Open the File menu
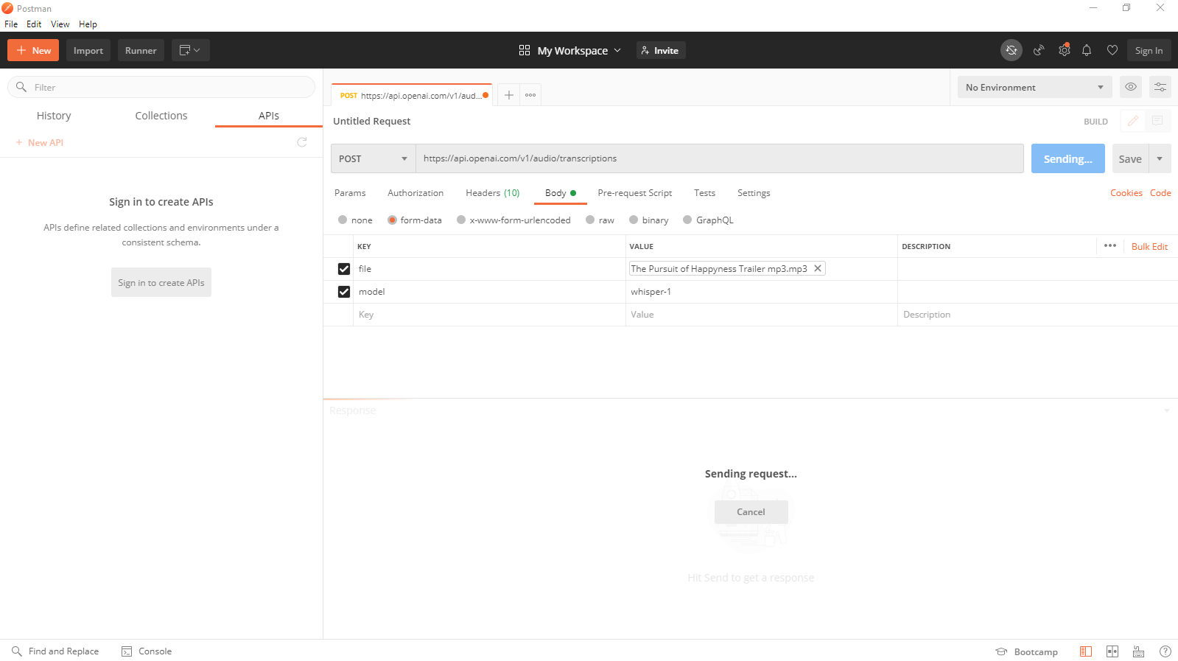Image resolution: width=1178 pixels, height=661 pixels. point(11,24)
